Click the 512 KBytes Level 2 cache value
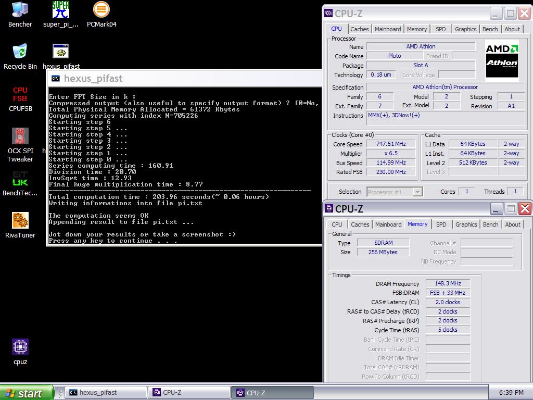Viewport: 533px width, 400px height. (473, 162)
